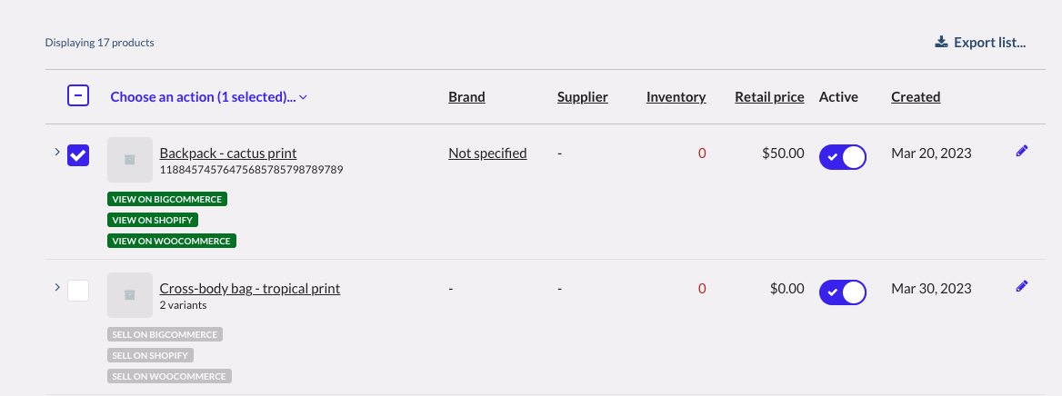This screenshot has height=396, width=1062.
Task: Sort by Created column header
Action: (915, 97)
